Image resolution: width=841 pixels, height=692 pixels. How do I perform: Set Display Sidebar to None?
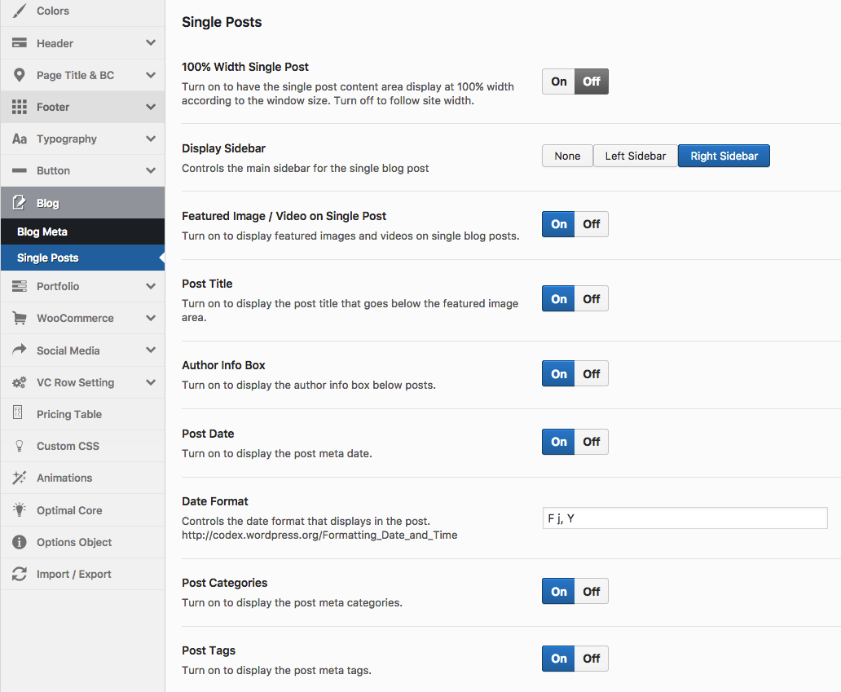tap(567, 156)
